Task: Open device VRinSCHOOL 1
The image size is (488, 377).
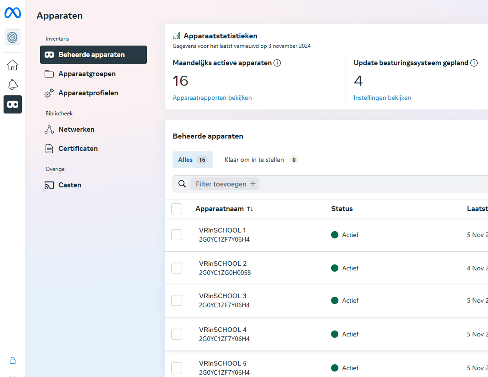Action: (222, 230)
